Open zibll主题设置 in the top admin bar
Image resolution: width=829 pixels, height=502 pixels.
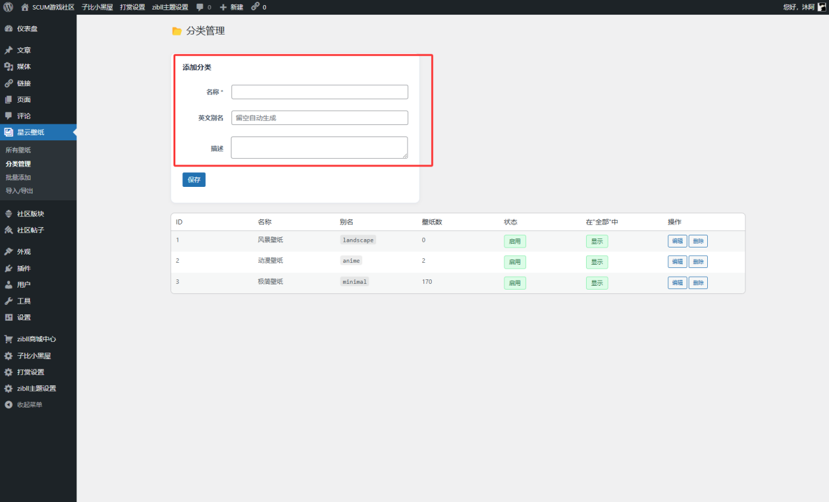click(x=170, y=7)
